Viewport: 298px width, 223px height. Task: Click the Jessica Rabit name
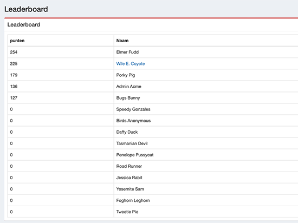129,178
